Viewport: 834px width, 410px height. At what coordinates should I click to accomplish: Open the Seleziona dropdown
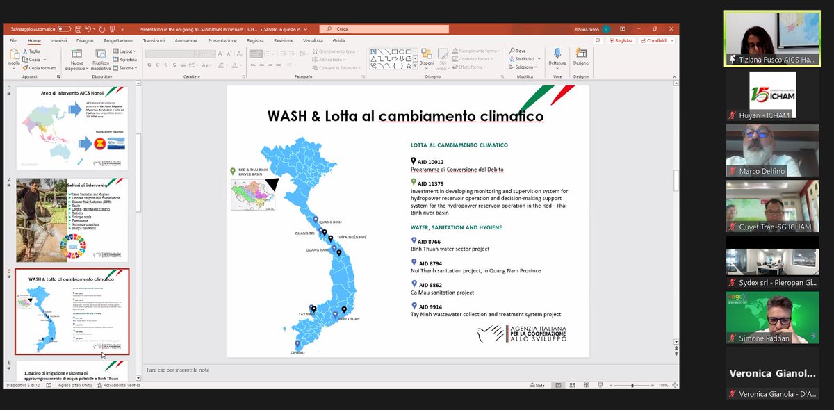(x=522, y=67)
